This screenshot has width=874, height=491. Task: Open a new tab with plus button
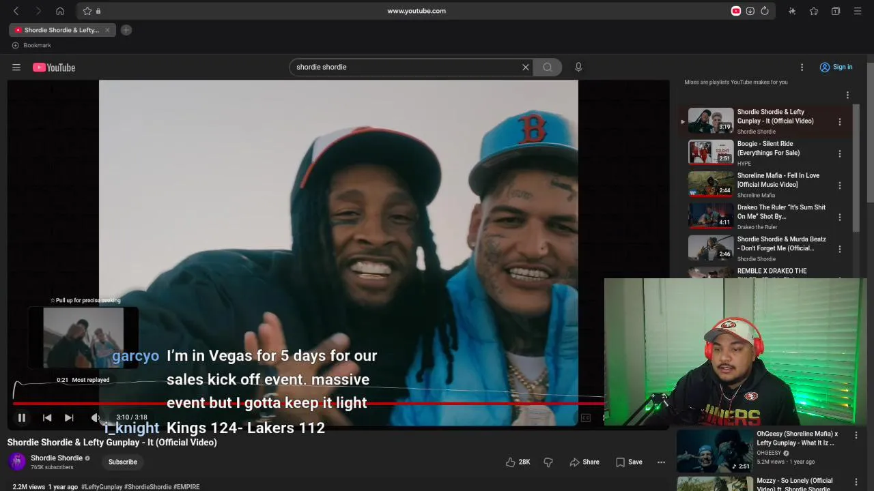(x=126, y=30)
